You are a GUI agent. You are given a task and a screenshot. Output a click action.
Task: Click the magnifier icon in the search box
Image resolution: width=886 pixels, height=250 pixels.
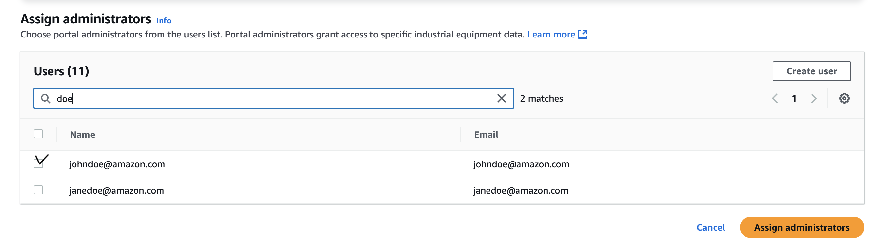45,99
